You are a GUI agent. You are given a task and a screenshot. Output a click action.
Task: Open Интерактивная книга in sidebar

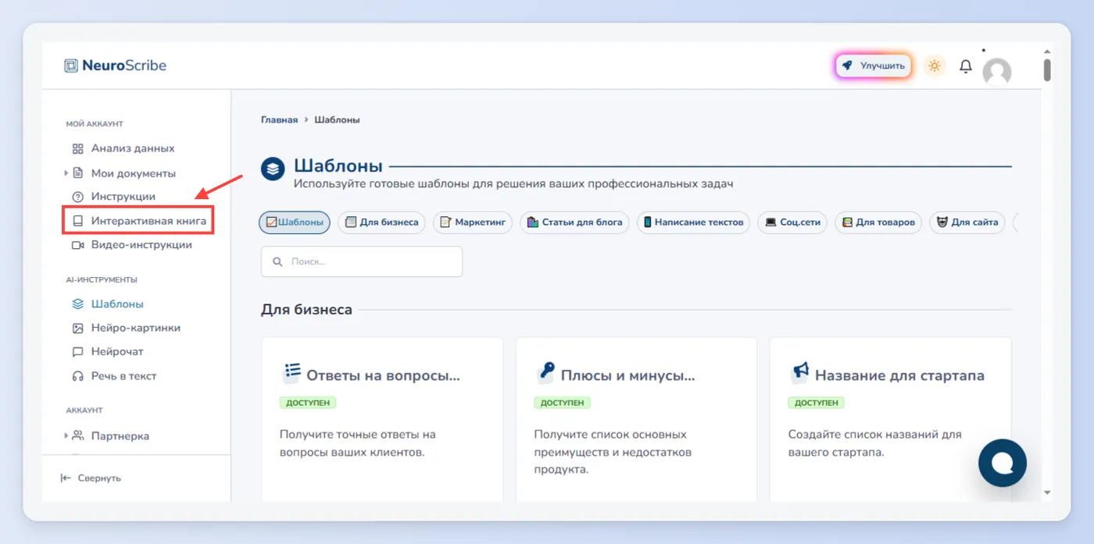[148, 221]
